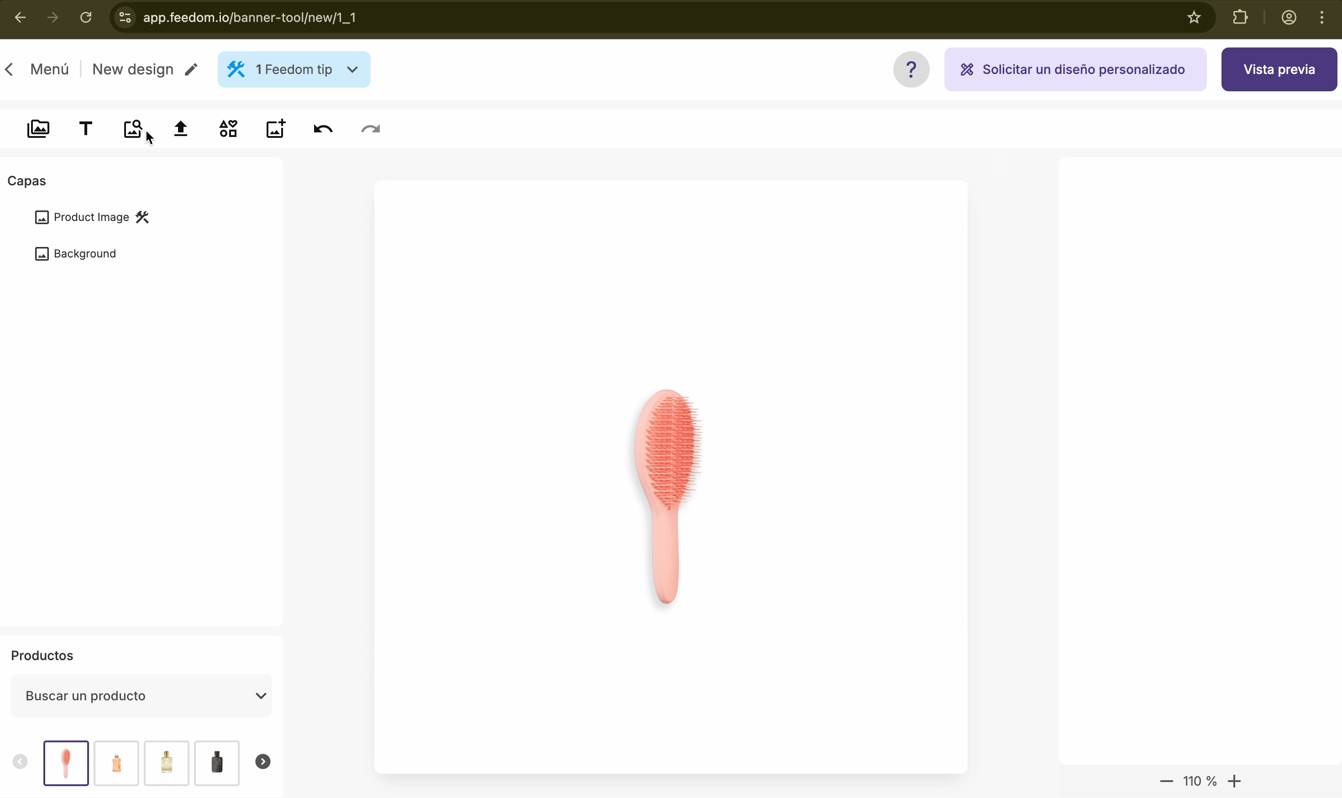Show next products with right arrow

262,761
